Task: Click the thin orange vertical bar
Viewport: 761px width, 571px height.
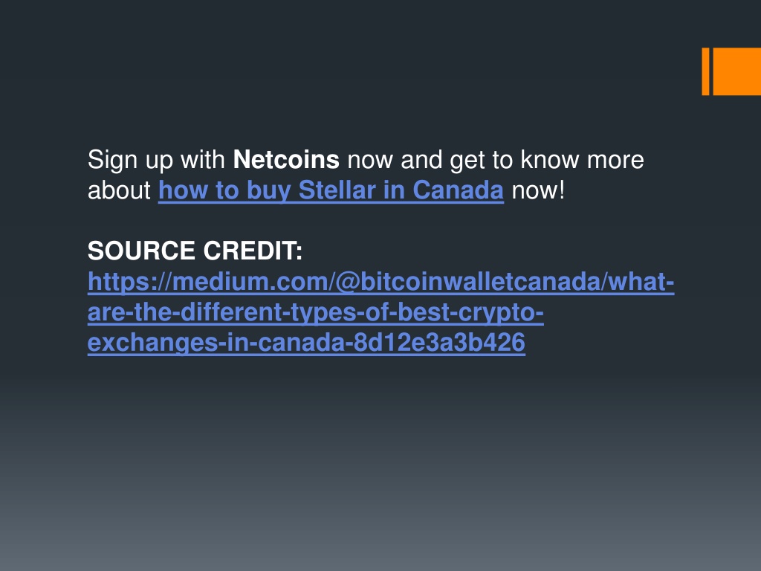Action: click(706, 71)
